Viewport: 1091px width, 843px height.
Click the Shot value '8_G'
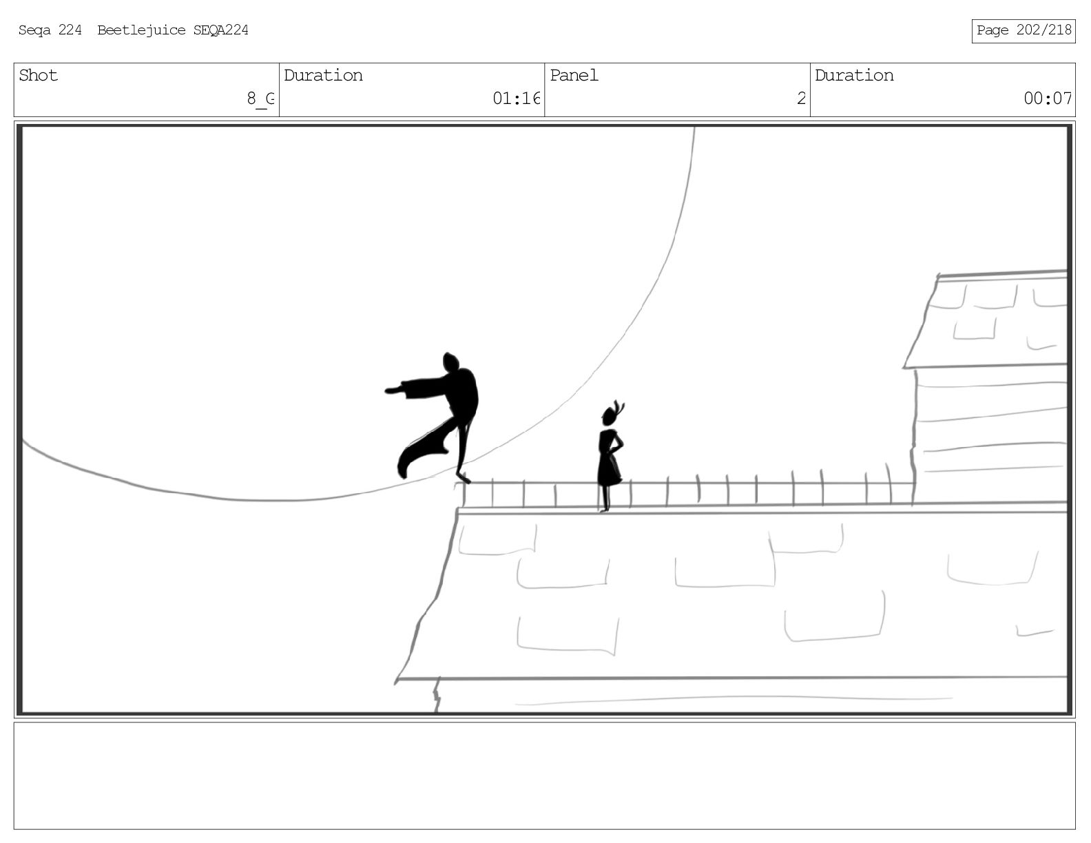pos(261,99)
